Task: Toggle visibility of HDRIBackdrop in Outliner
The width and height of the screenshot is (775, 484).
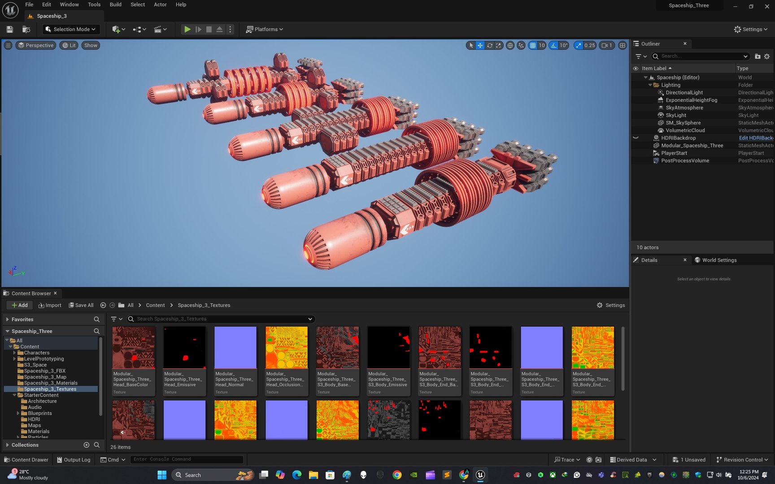Action: [x=636, y=138]
